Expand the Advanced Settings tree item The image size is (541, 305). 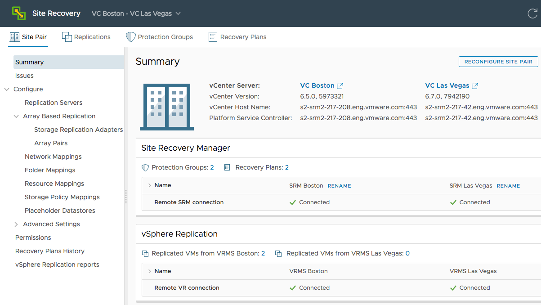16,224
